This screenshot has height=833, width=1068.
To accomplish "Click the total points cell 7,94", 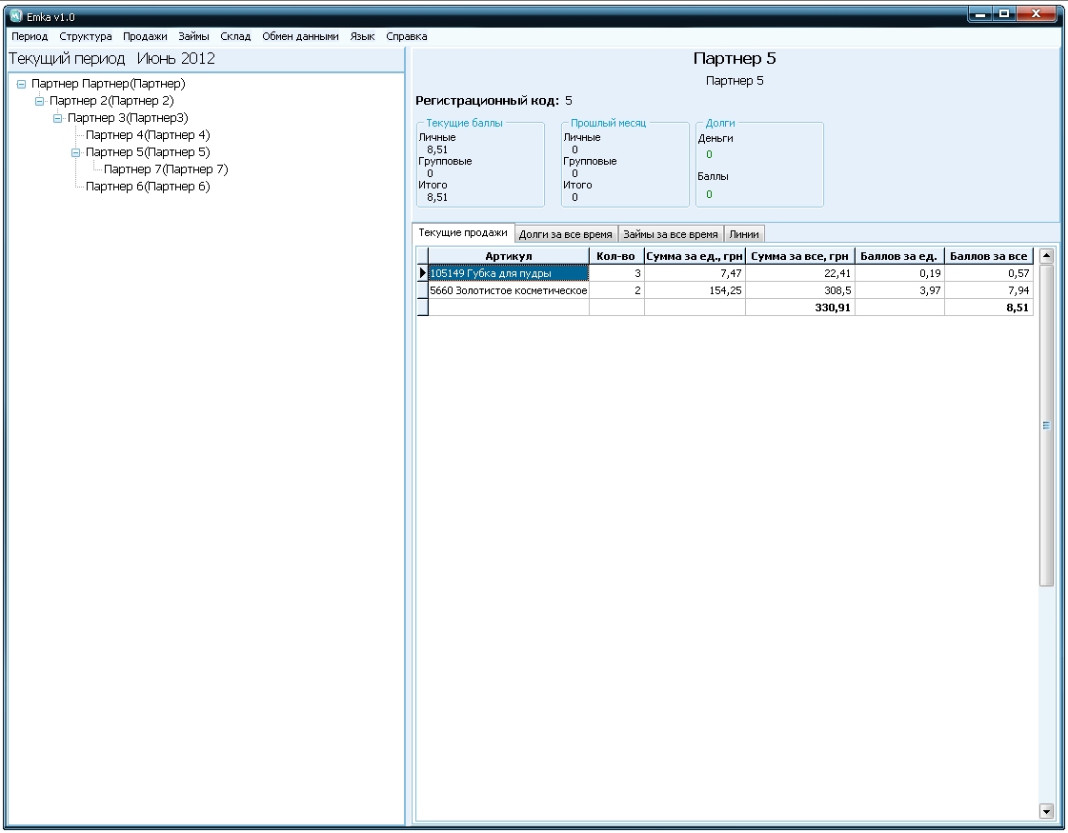I will coord(989,290).
